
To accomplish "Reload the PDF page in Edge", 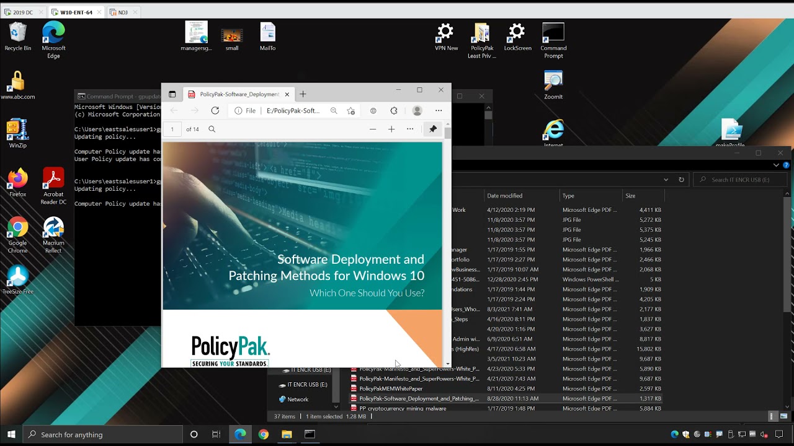I will click(215, 110).
